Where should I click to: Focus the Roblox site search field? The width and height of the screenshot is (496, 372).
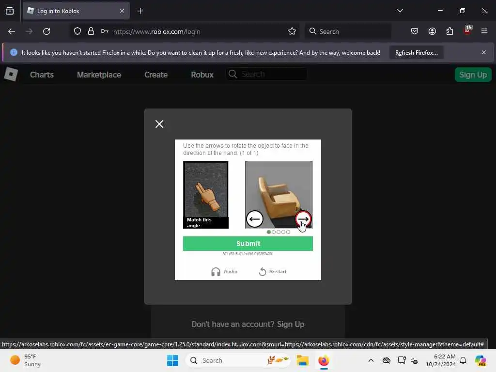coord(266,74)
